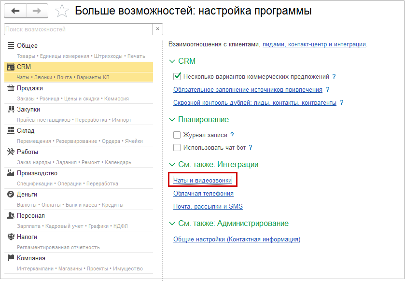Open the Производство settings section
Viewport: 405px width, 282px height.
click(37, 173)
